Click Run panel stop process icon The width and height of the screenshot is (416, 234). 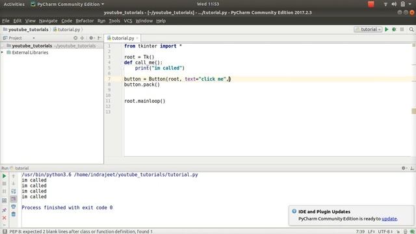[x=5, y=183]
